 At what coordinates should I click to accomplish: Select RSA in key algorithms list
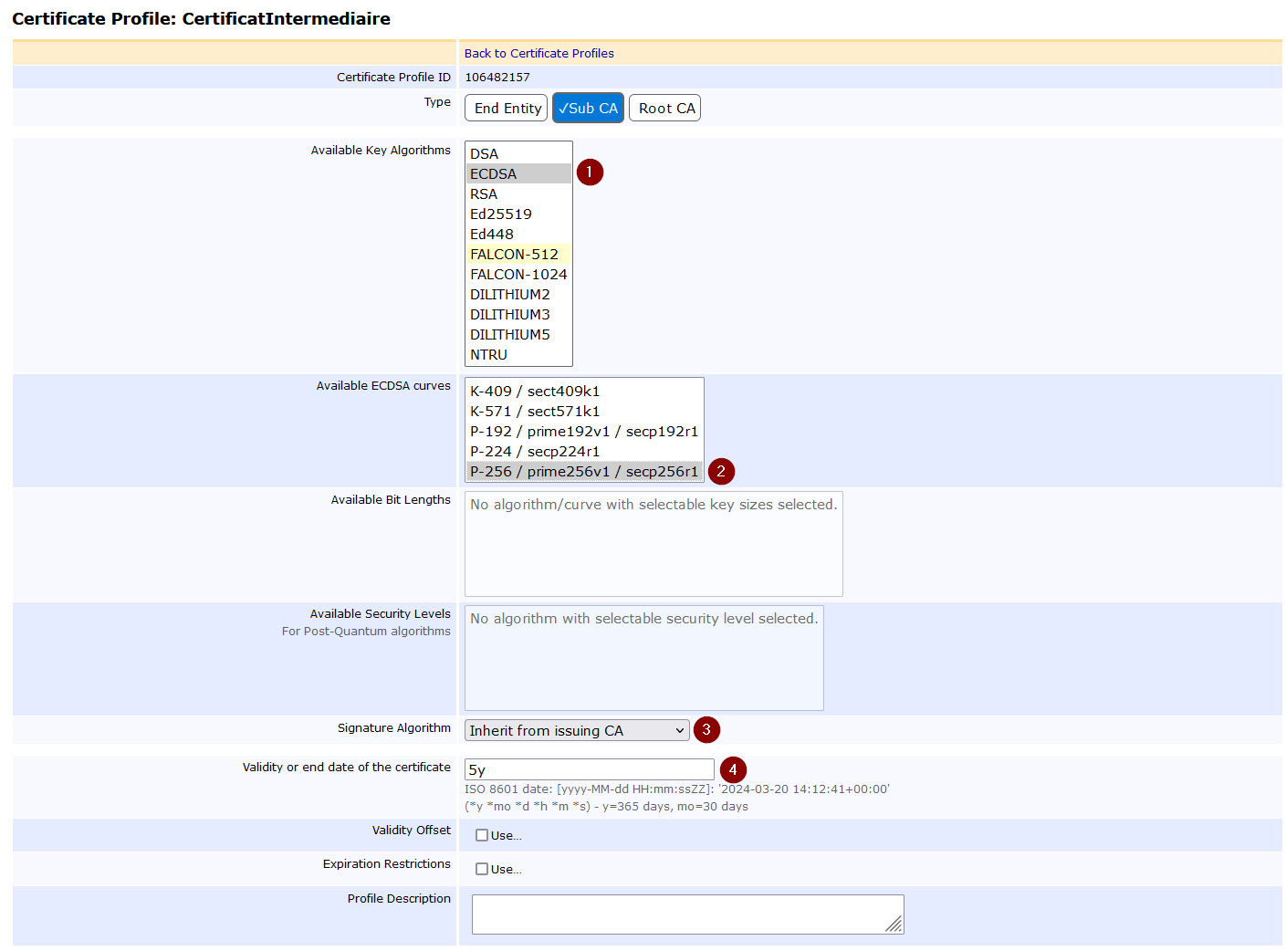click(x=484, y=194)
